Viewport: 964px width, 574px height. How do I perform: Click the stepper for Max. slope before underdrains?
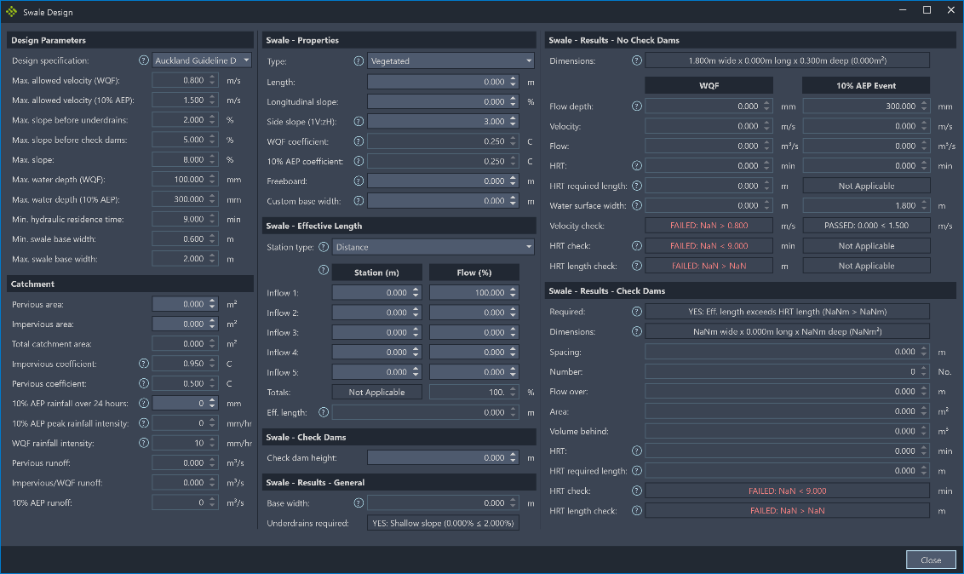[212, 120]
